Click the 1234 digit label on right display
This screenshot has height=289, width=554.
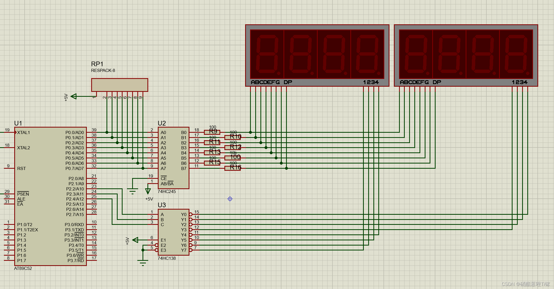tap(520, 82)
